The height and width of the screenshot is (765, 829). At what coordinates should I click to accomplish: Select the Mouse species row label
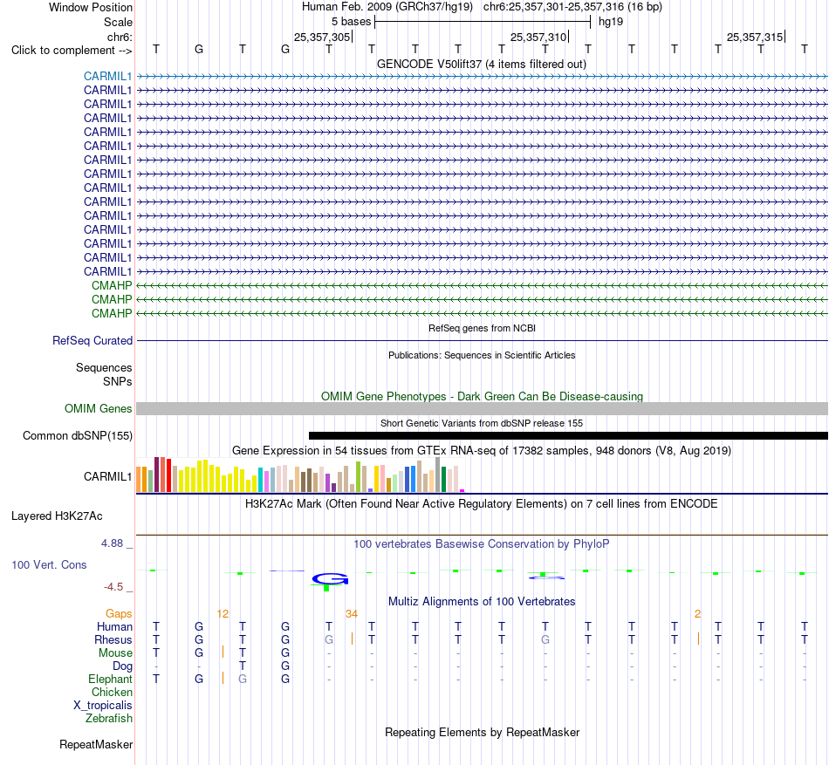pyautogui.click(x=115, y=653)
